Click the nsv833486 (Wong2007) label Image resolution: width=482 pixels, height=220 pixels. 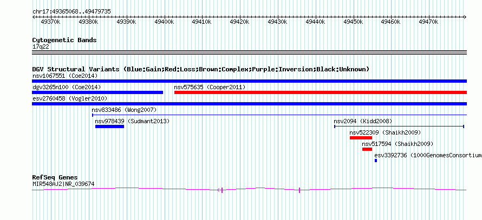pyautogui.click(x=124, y=110)
